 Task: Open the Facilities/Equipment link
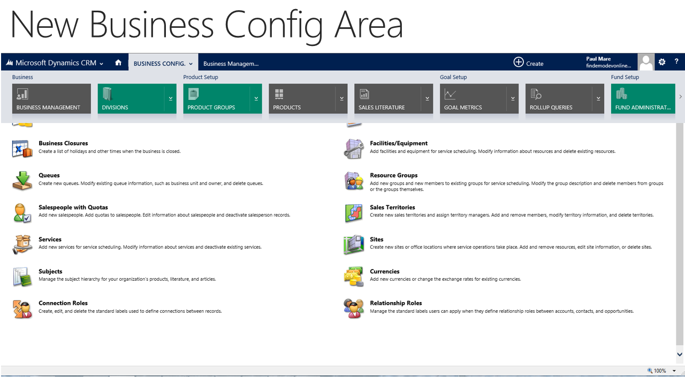point(398,143)
